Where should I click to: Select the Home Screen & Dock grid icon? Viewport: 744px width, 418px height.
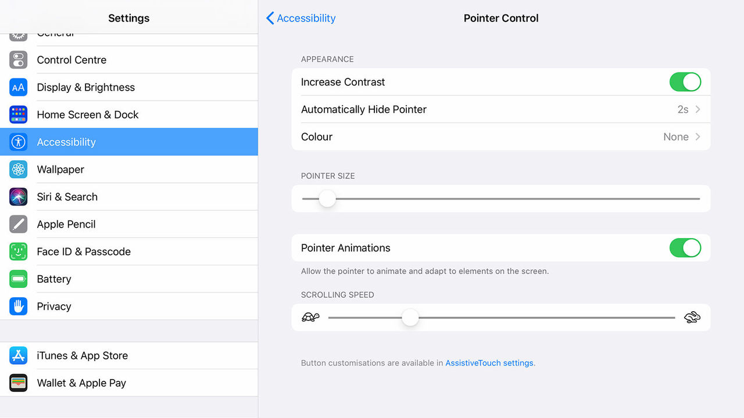pyautogui.click(x=19, y=114)
